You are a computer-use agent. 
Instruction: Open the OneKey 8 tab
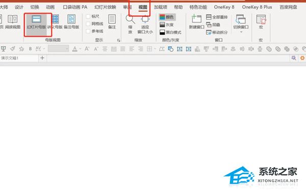tap(224, 7)
